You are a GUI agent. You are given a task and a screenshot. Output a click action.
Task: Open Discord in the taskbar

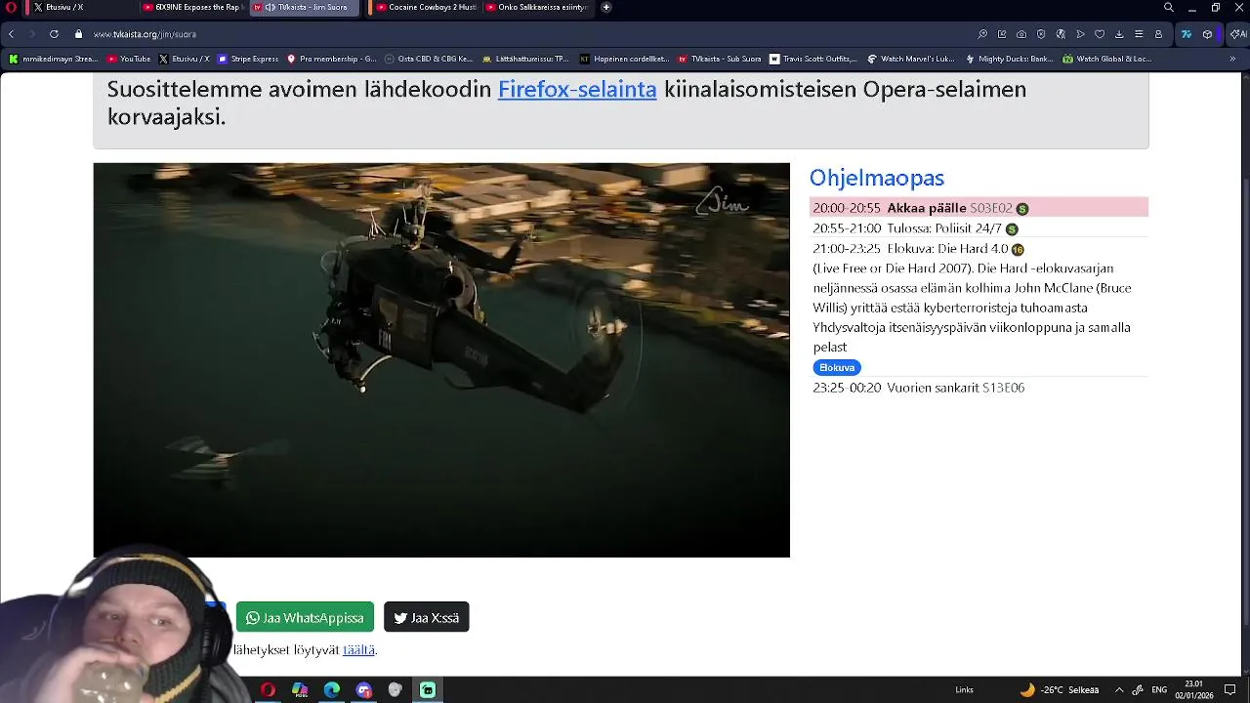coord(364,690)
